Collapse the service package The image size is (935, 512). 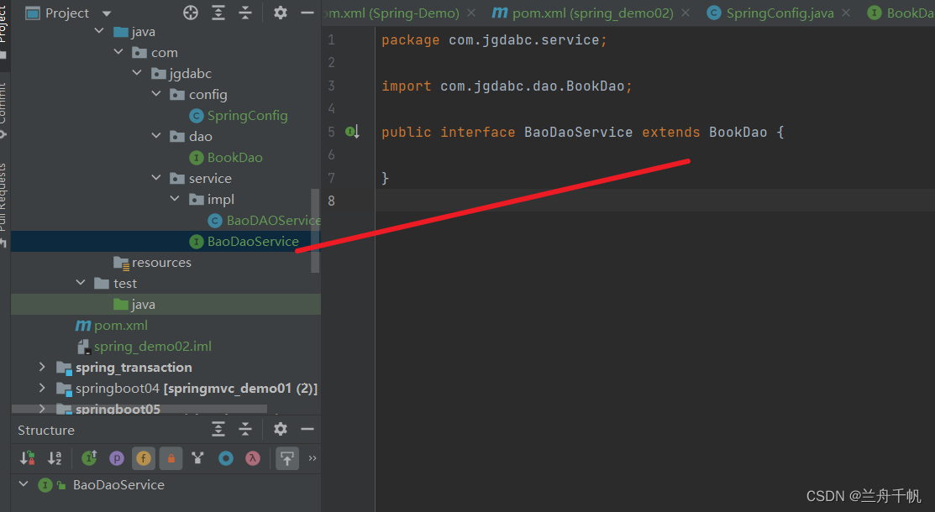[x=155, y=178]
